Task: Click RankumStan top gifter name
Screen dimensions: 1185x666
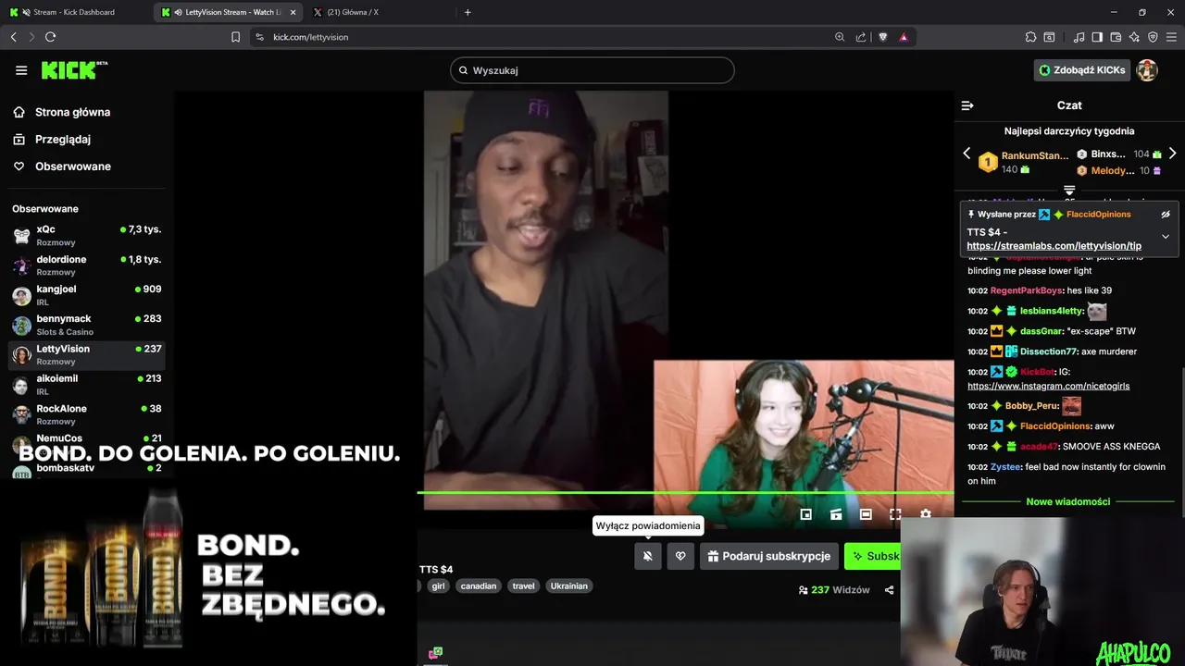Action: point(1034,155)
